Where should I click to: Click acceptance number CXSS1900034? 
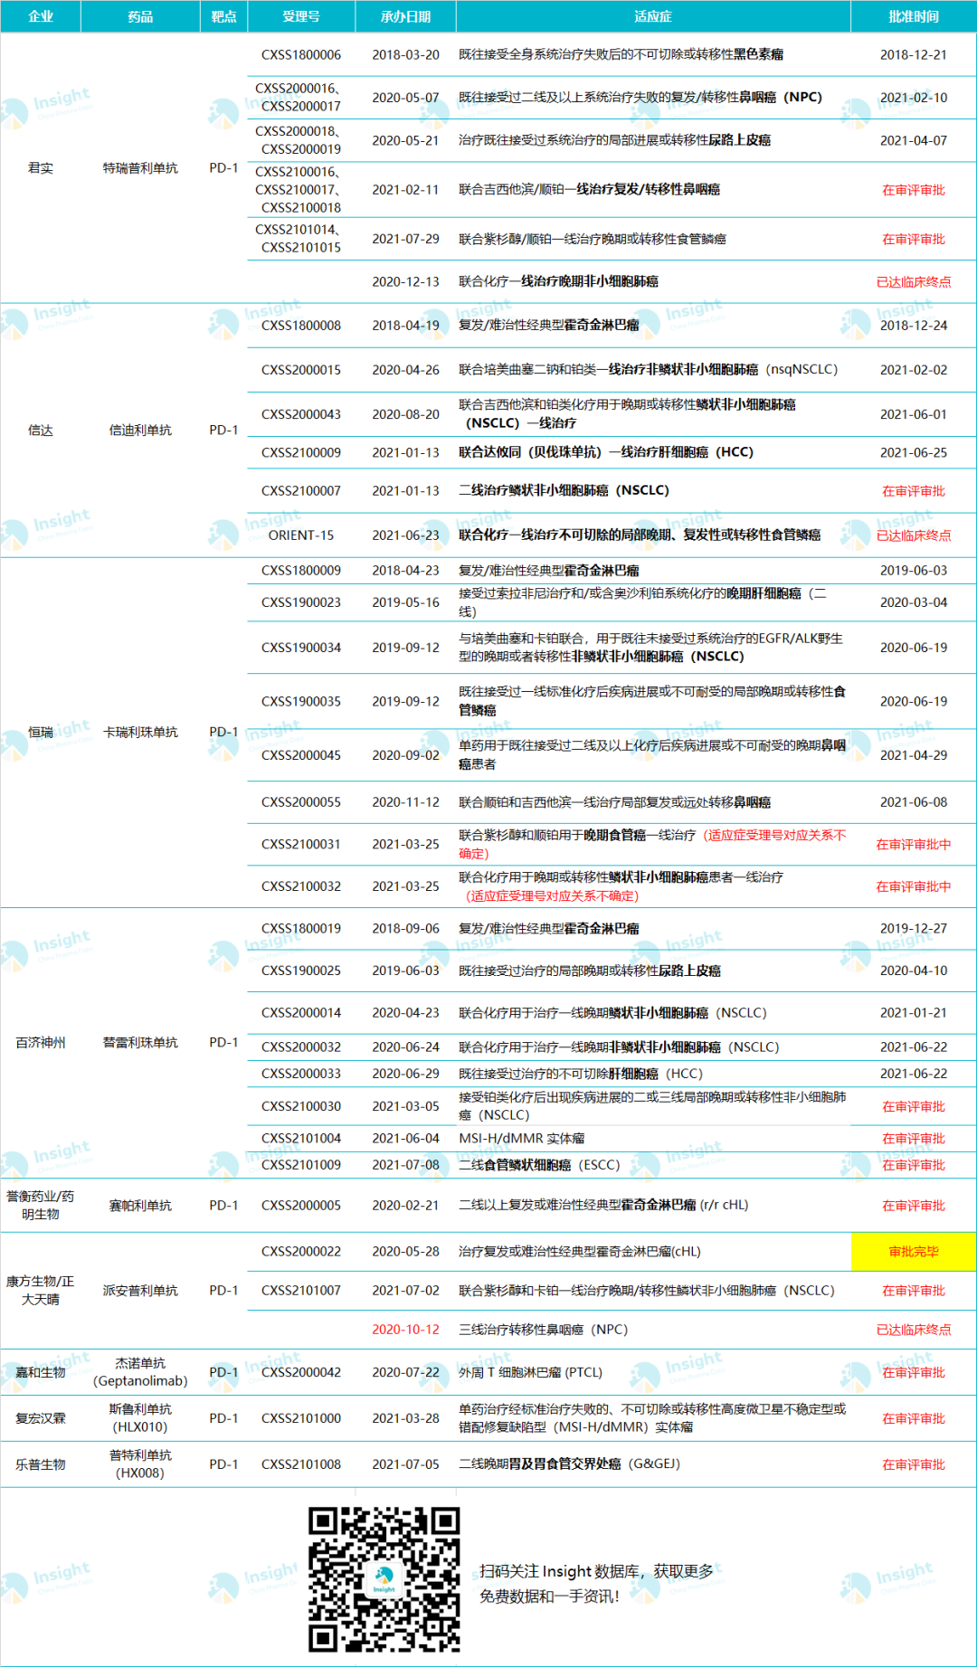pyautogui.click(x=301, y=648)
